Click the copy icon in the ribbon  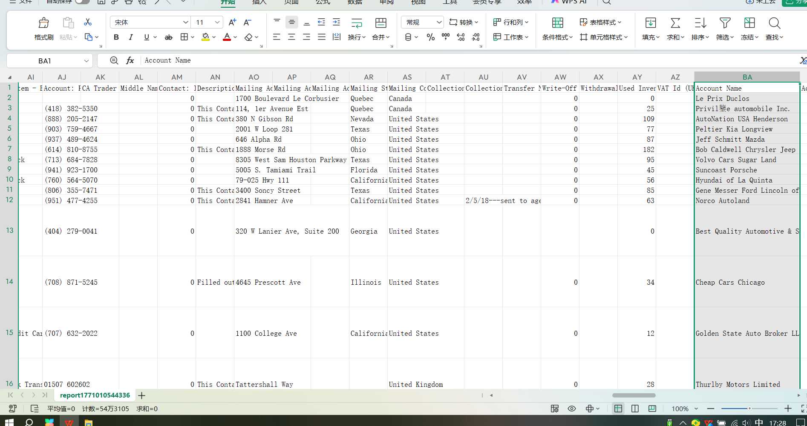point(89,37)
